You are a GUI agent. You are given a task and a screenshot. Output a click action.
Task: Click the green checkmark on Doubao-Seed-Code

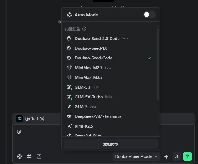pos(149,58)
